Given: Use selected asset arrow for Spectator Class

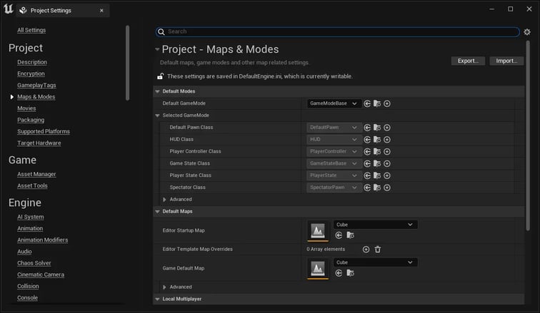Looking at the screenshot, I should (x=367, y=188).
